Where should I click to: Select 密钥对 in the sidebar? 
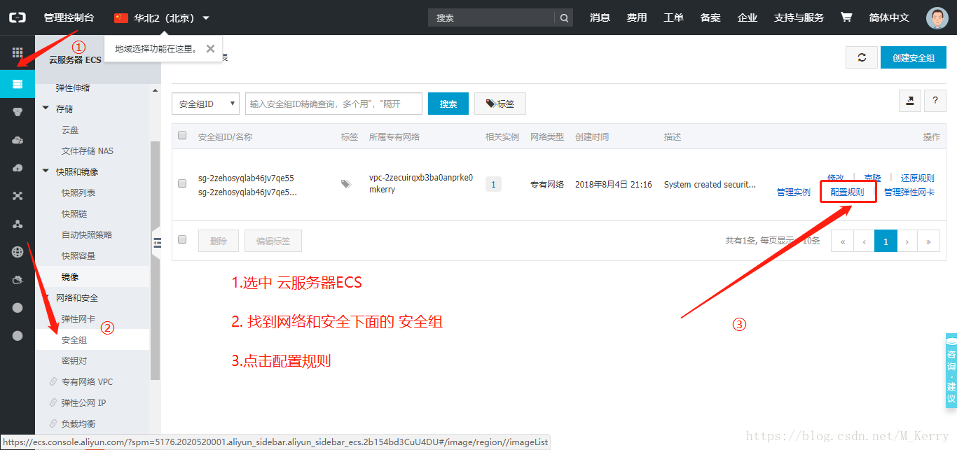pos(74,360)
